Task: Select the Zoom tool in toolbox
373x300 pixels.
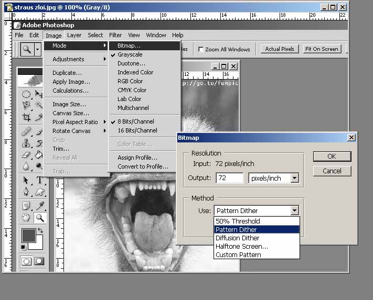Action: (40, 218)
